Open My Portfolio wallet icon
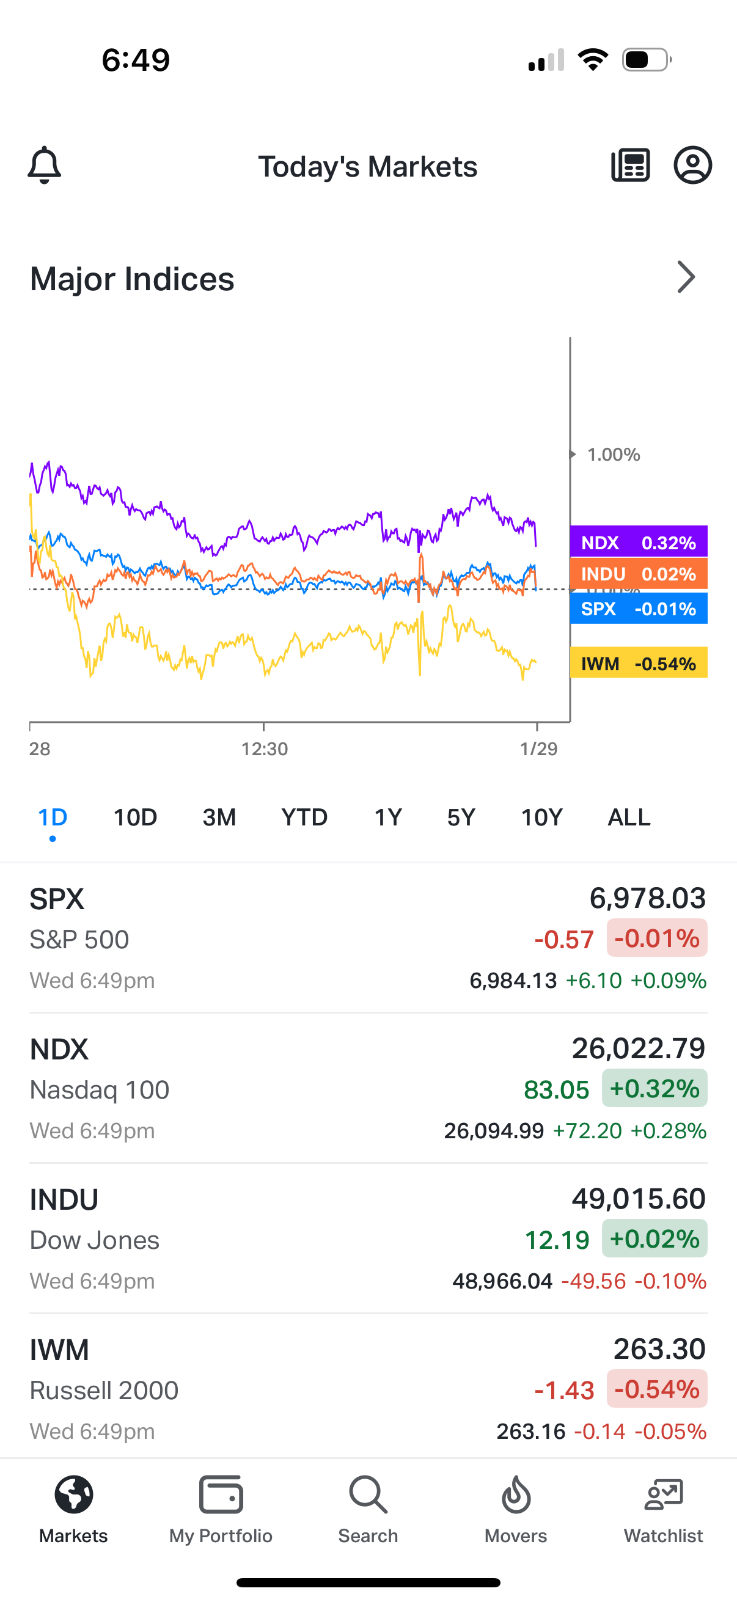737x1602 pixels. (221, 1494)
